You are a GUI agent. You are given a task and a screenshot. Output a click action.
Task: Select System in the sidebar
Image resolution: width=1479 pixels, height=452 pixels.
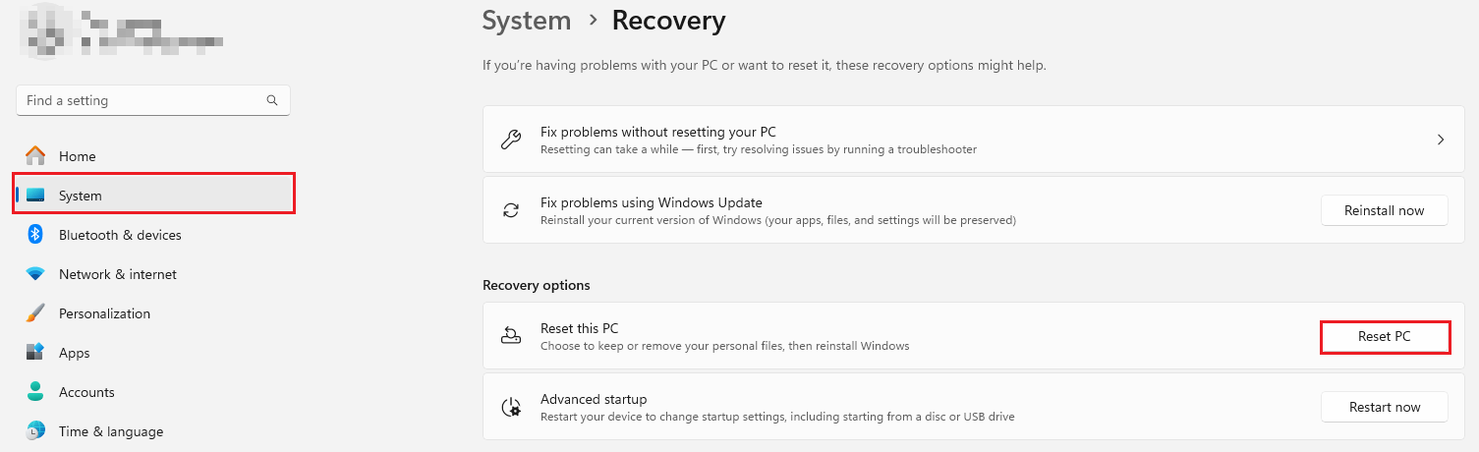tap(81, 196)
